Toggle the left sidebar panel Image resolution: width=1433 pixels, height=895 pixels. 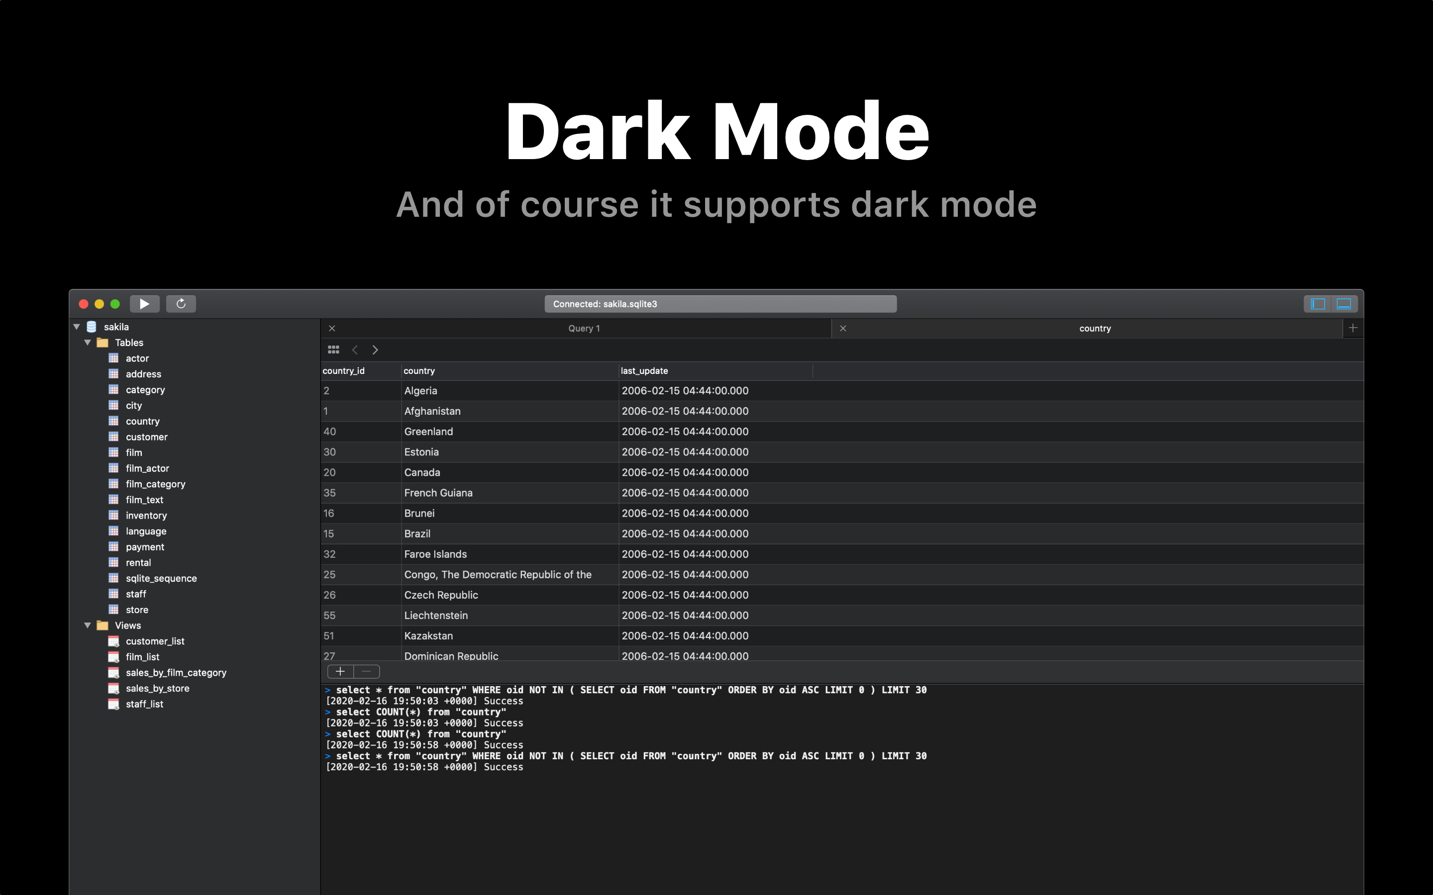[x=1318, y=304]
